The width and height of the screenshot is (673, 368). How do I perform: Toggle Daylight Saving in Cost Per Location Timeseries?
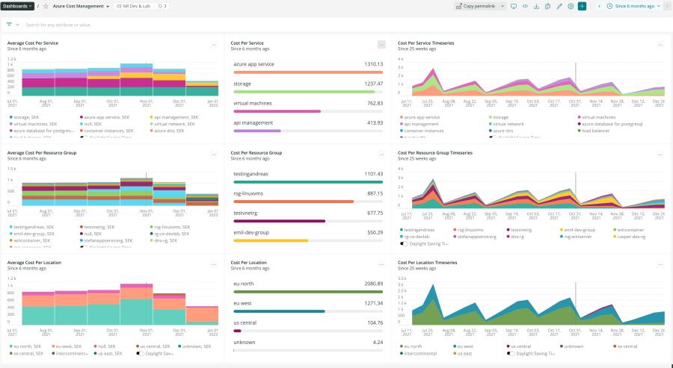click(511, 353)
